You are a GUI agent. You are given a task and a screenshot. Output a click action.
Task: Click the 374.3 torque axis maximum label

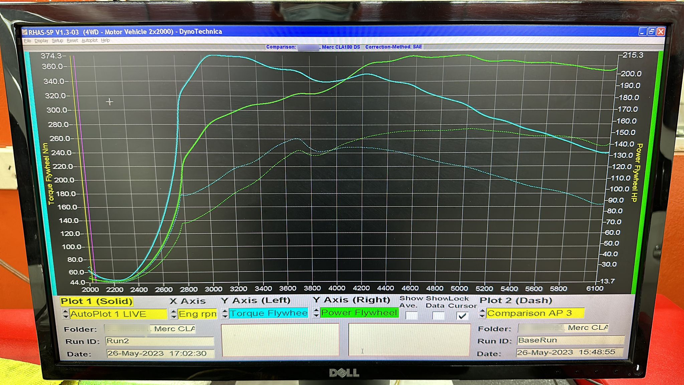(x=51, y=56)
